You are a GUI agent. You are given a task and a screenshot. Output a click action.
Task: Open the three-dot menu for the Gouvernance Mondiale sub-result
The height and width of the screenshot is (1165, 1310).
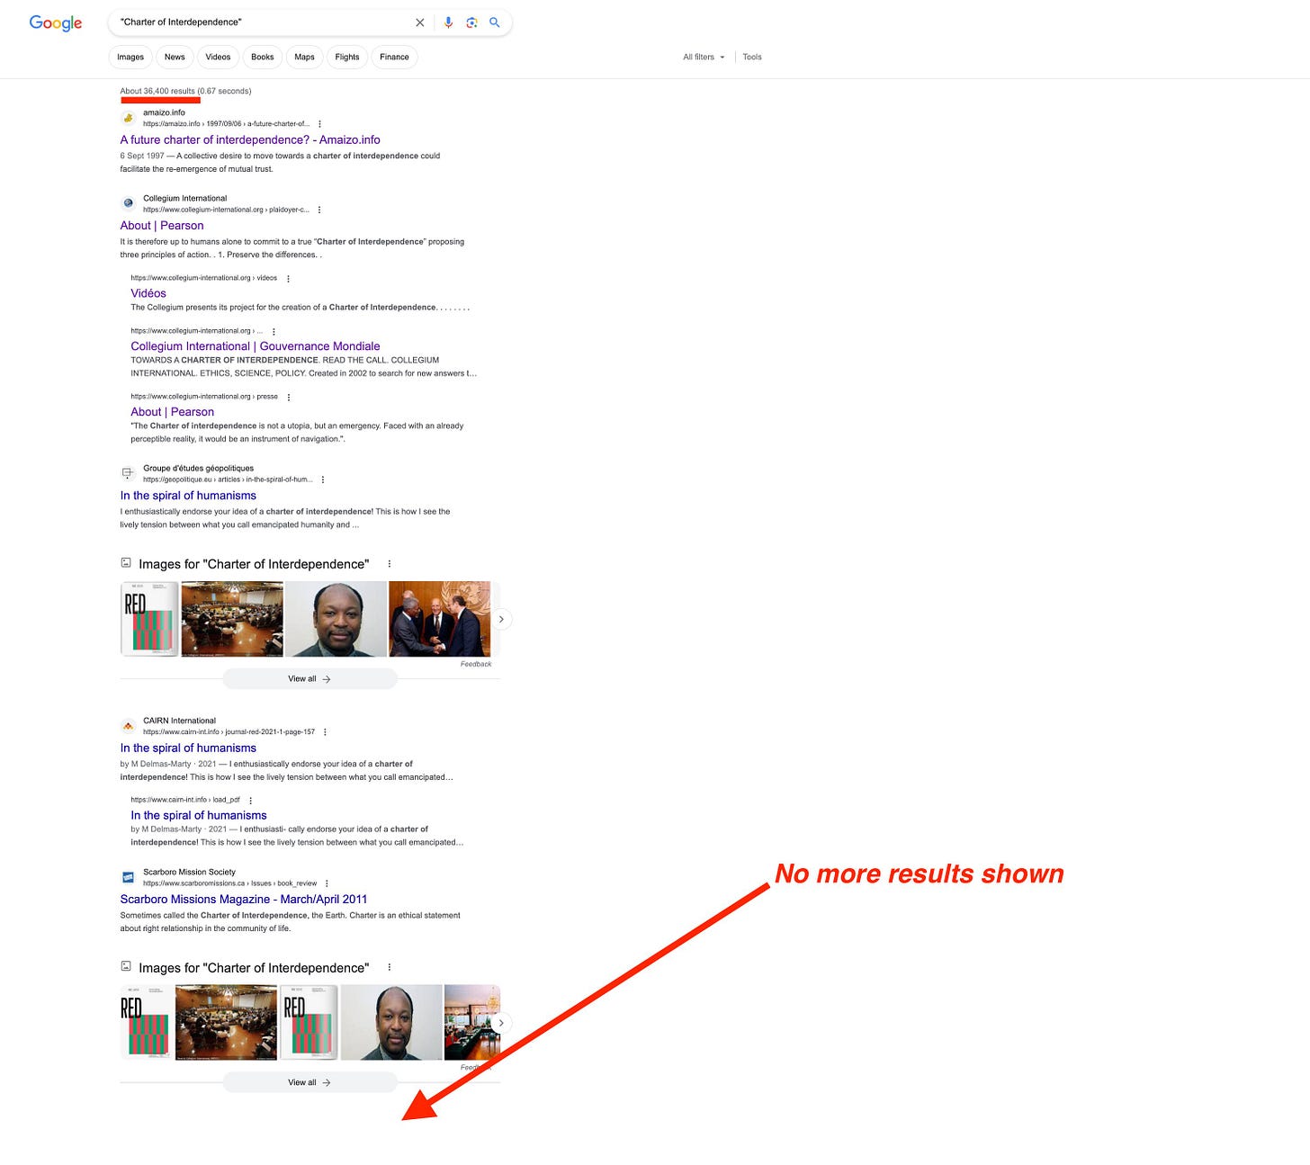(x=274, y=331)
